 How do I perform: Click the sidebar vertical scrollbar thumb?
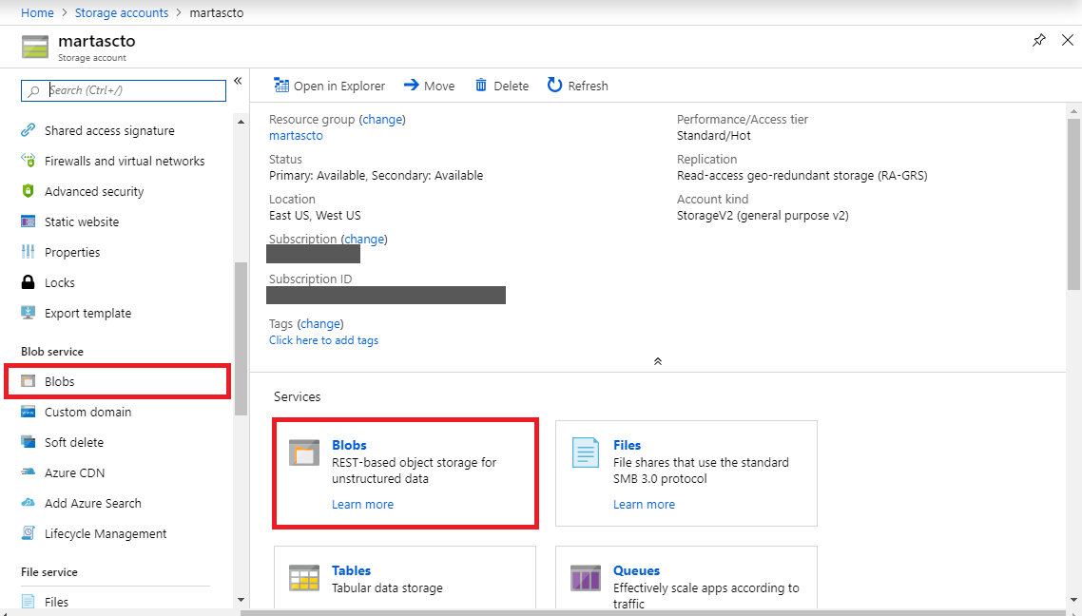pos(241,338)
